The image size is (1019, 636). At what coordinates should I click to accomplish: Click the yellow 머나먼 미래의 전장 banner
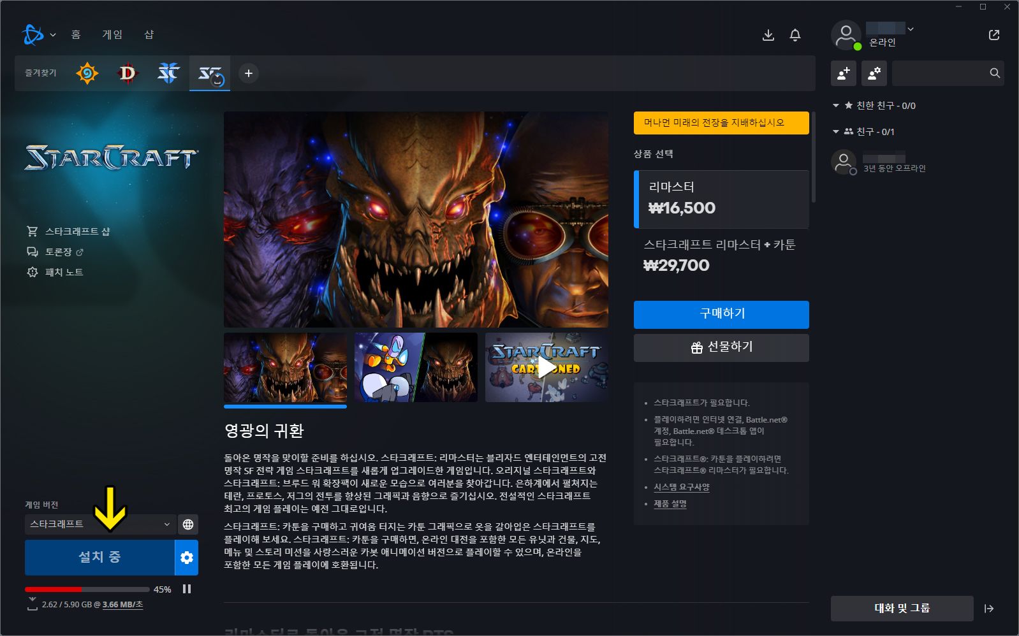721,123
